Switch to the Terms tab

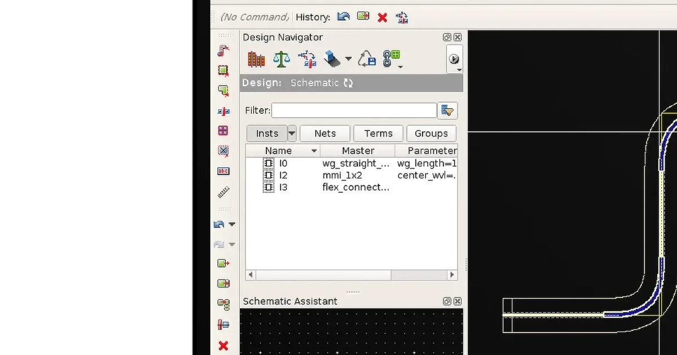coord(378,133)
